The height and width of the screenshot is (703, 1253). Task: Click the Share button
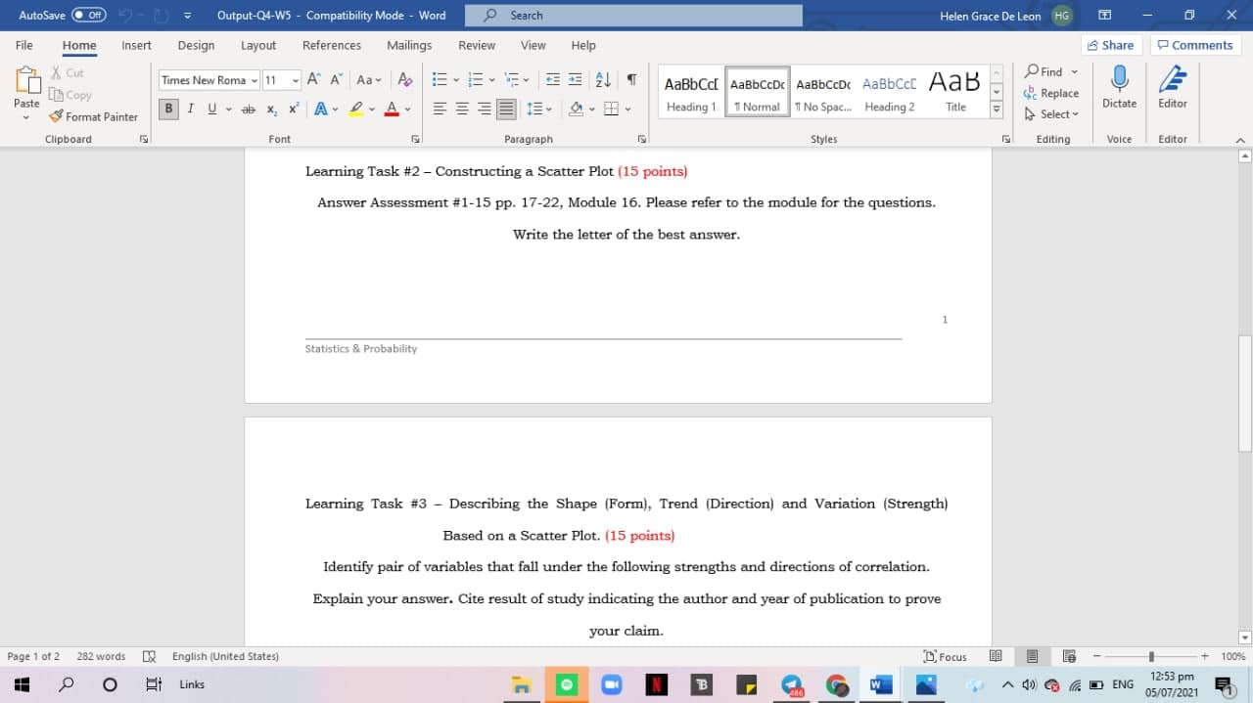tap(1111, 44)
